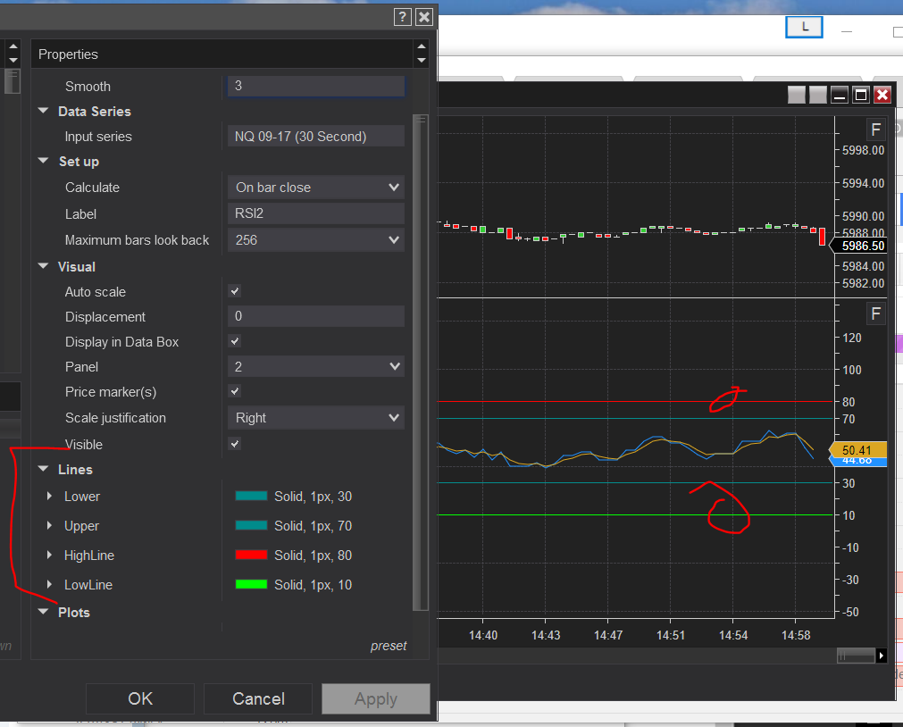This screenshot has width=903, height=727.
Task: Toggle the Auto scale checkbox
Action: coord(235,291)
